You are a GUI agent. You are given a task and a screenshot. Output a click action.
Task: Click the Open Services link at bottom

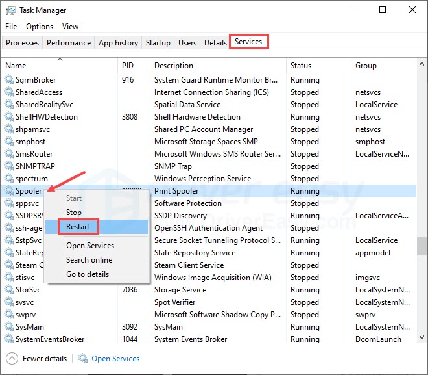(x=115, y=359)
